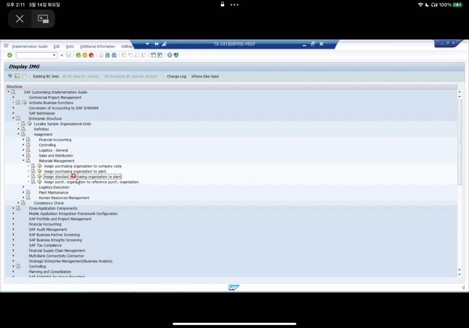Open the Implementation Guide menu
The image size is (469, 328).
click(30, 47)
